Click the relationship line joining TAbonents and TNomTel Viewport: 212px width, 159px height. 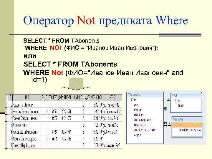click(x=167, y=125)
